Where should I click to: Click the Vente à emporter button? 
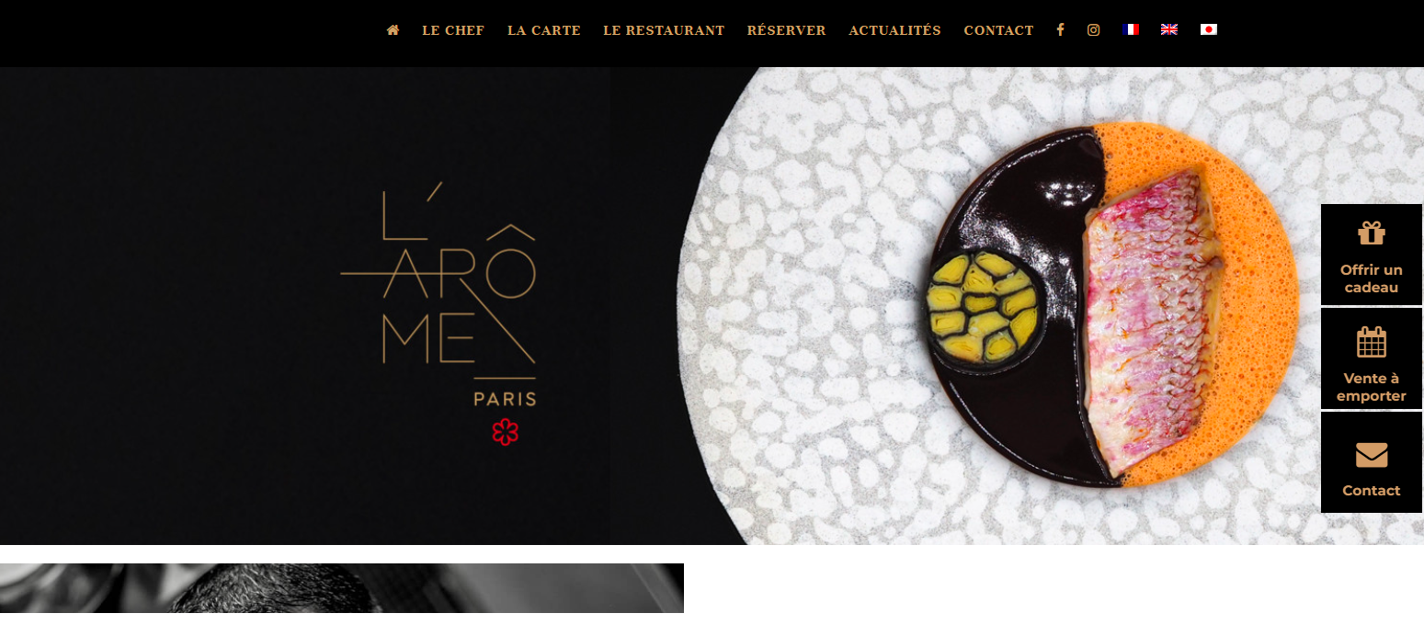click(x=1372, y=358)
